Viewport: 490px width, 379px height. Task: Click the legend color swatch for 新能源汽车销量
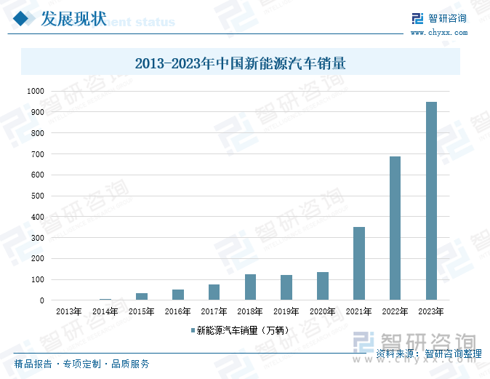[x=193, y=330]
